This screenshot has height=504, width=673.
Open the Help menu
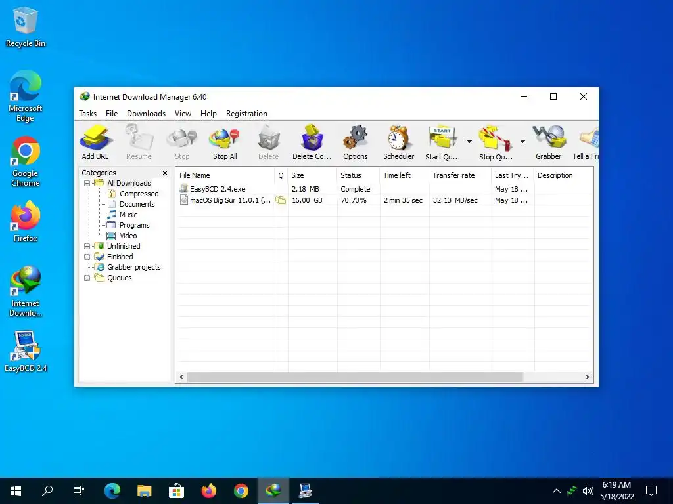[208, 114]
